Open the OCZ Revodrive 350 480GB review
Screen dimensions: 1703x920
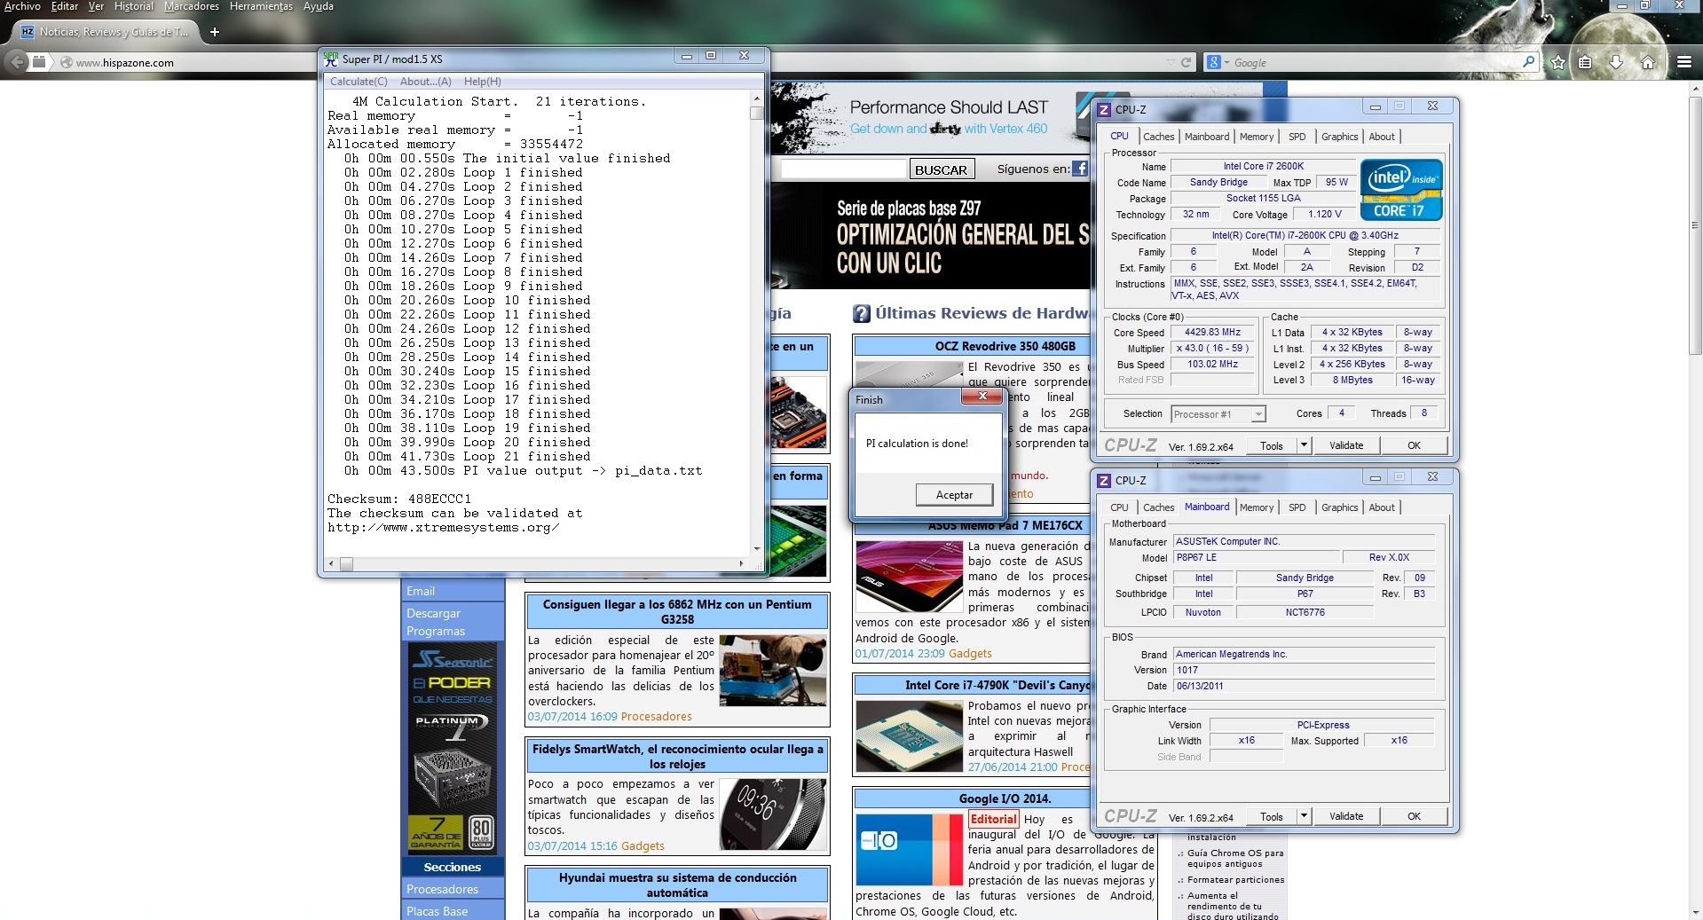(1005, 346)
